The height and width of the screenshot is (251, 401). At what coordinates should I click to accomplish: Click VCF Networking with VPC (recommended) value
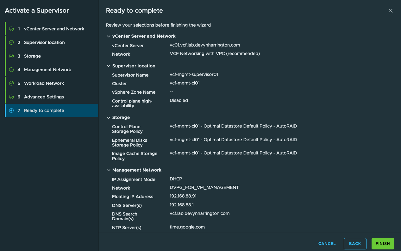coord(215,53)
